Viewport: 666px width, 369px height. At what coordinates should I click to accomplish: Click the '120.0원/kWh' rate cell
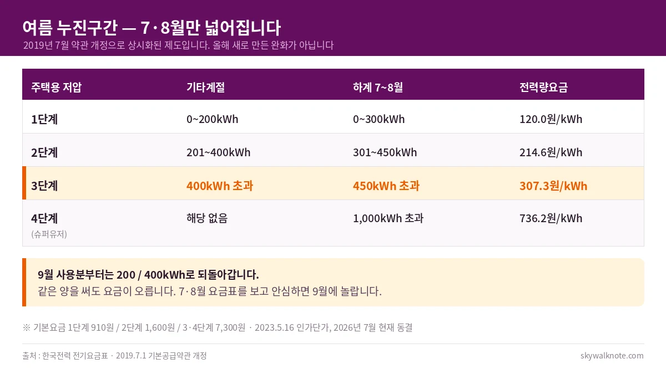(x=551, y=119)
